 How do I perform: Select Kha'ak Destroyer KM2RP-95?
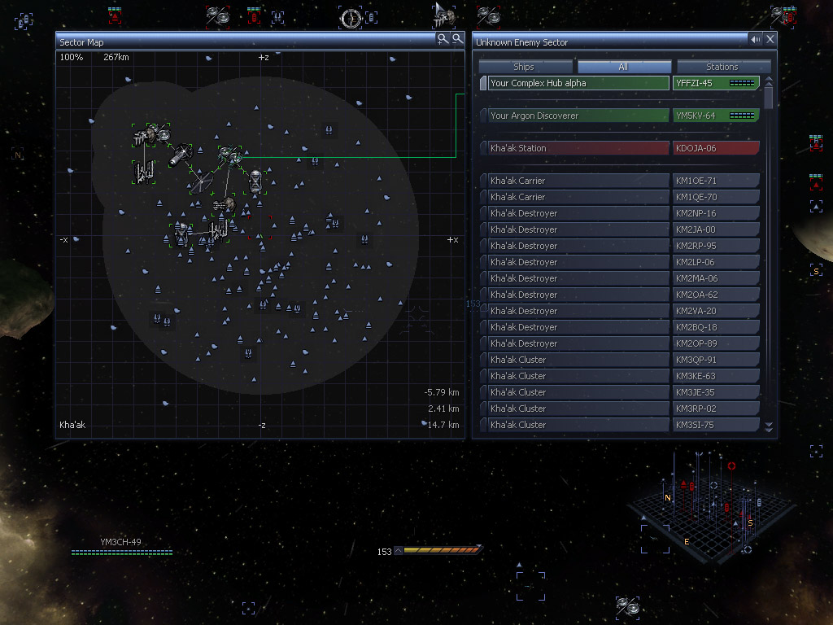pyautogui.click(x=619, y=246)
